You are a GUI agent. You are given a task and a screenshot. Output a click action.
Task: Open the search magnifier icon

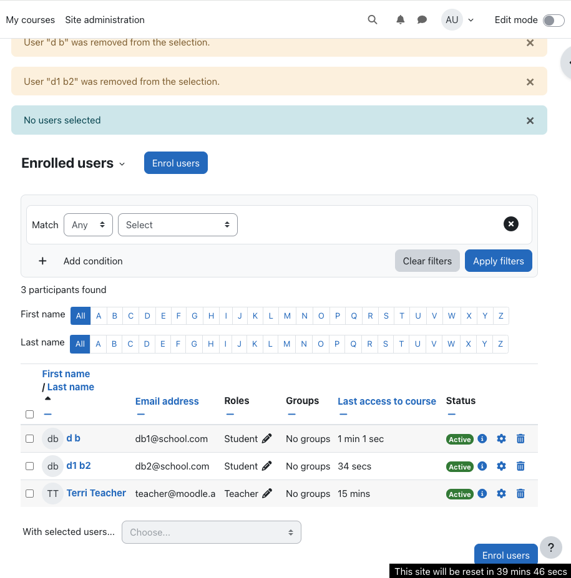(x=373, y=19)
